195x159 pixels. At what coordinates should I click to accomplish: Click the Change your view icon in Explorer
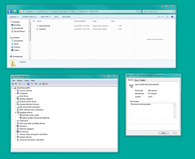(159, 17)
